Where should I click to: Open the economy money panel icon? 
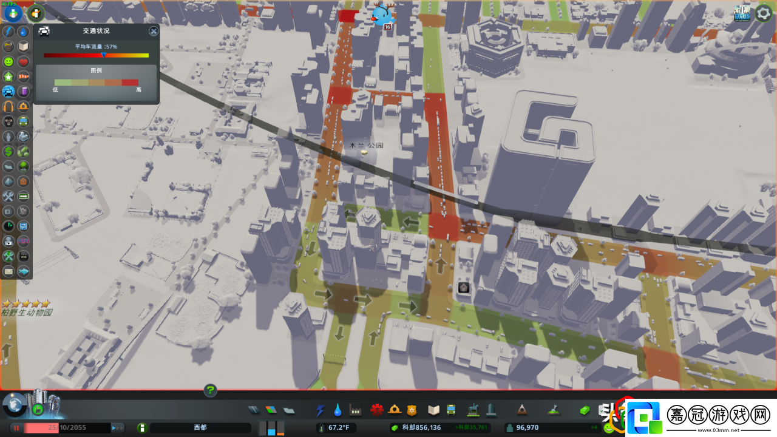pos(585,410)
